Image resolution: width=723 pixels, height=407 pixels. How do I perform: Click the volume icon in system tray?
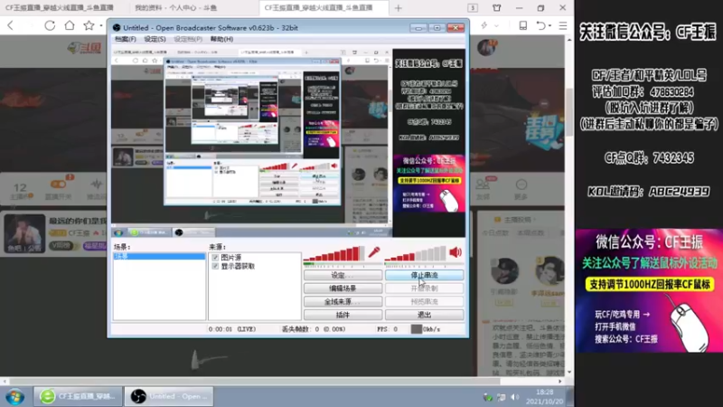pyautogui.click(x=515, y=397)
